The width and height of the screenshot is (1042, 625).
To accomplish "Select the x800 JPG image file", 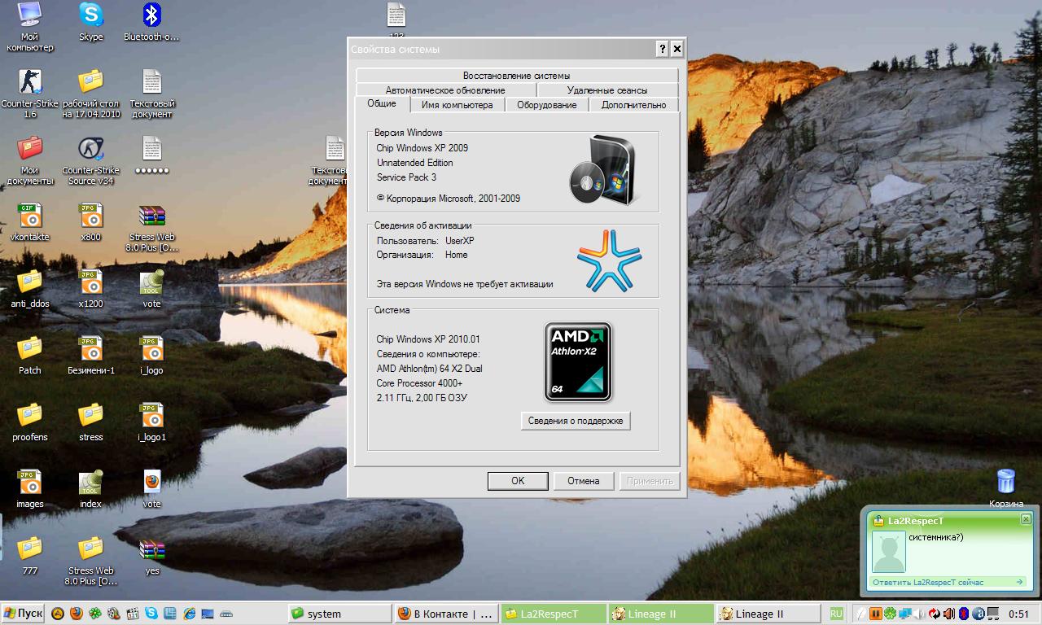I will (91, 222).
